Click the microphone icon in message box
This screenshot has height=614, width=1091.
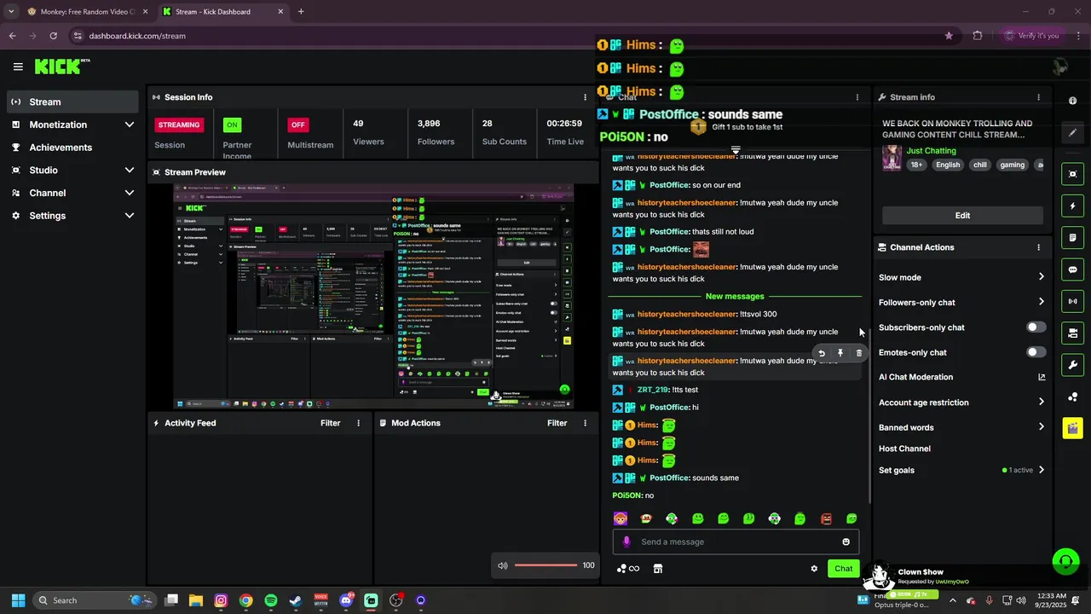[x=626, y=542]
